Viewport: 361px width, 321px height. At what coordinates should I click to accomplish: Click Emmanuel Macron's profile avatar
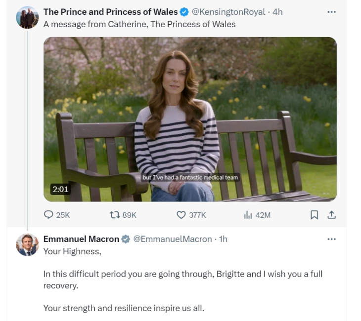tap(27, 244)
